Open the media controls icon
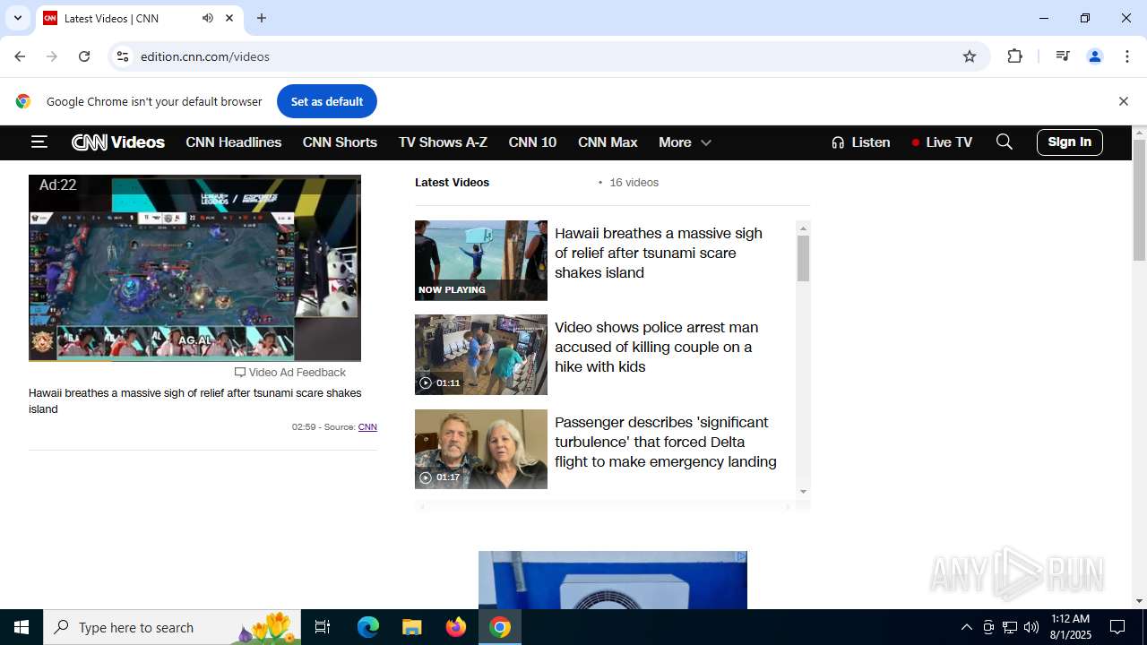1147x645 pixels. [x=1063, y=56]
